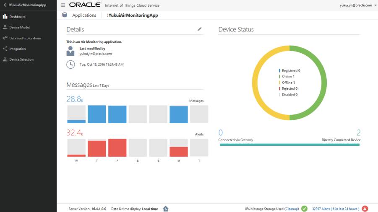Click the user avatar icon in Details

tap(70, 51)
